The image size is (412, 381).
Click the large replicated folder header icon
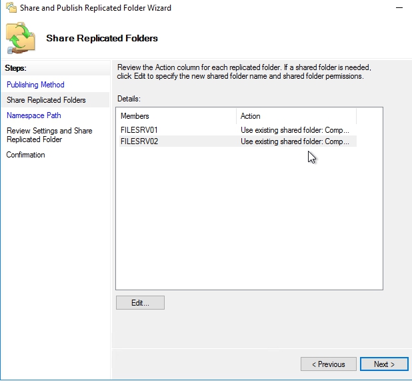pos(21,38)
